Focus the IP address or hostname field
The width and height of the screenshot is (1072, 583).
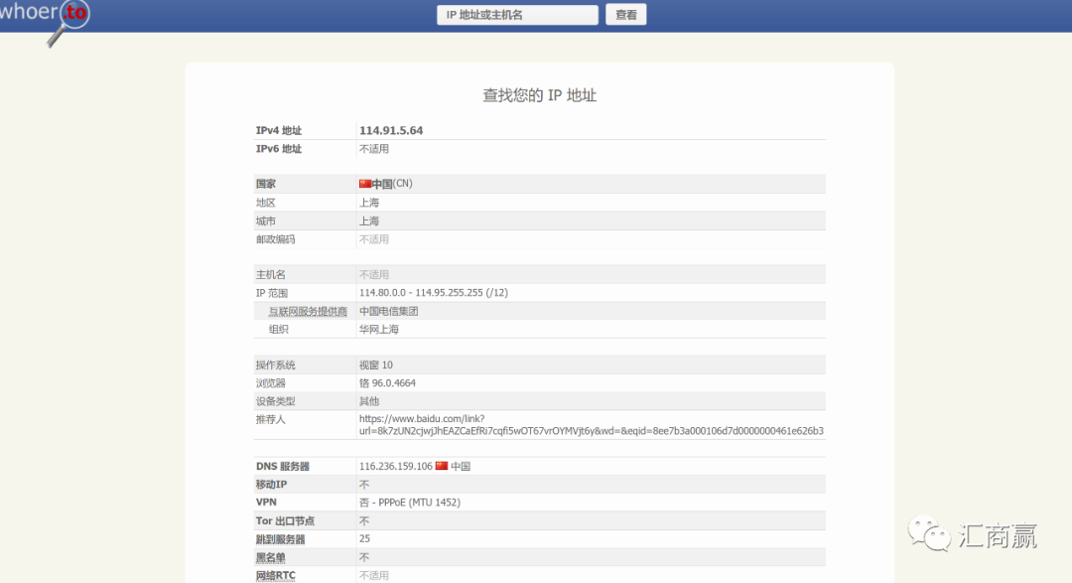(517, 15)
